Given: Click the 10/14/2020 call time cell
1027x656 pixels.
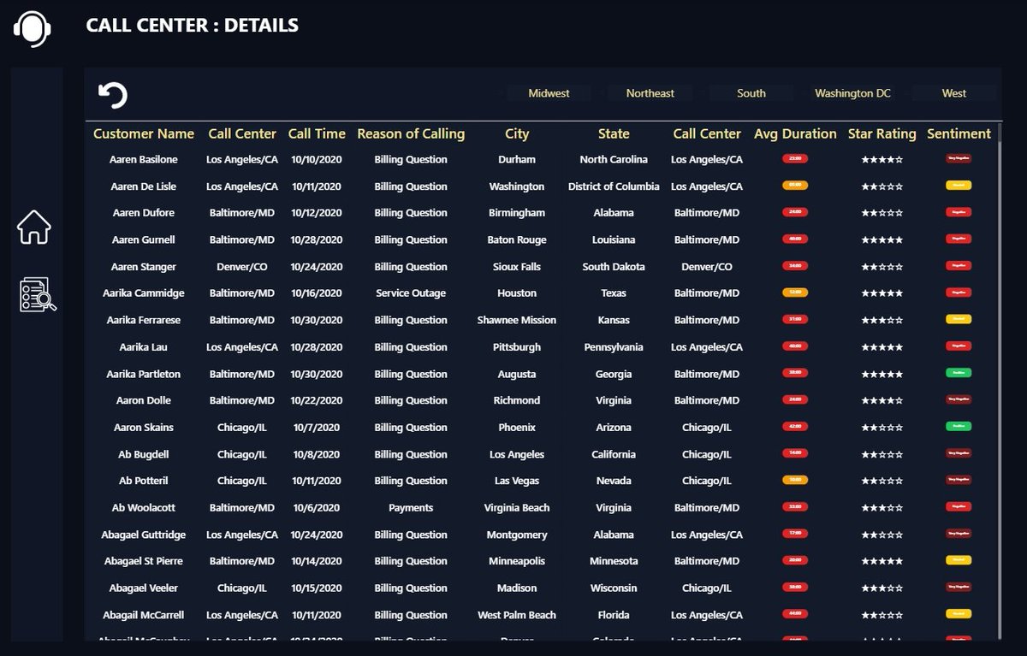Looking at the screenshot, I should (x=317, y=562).
